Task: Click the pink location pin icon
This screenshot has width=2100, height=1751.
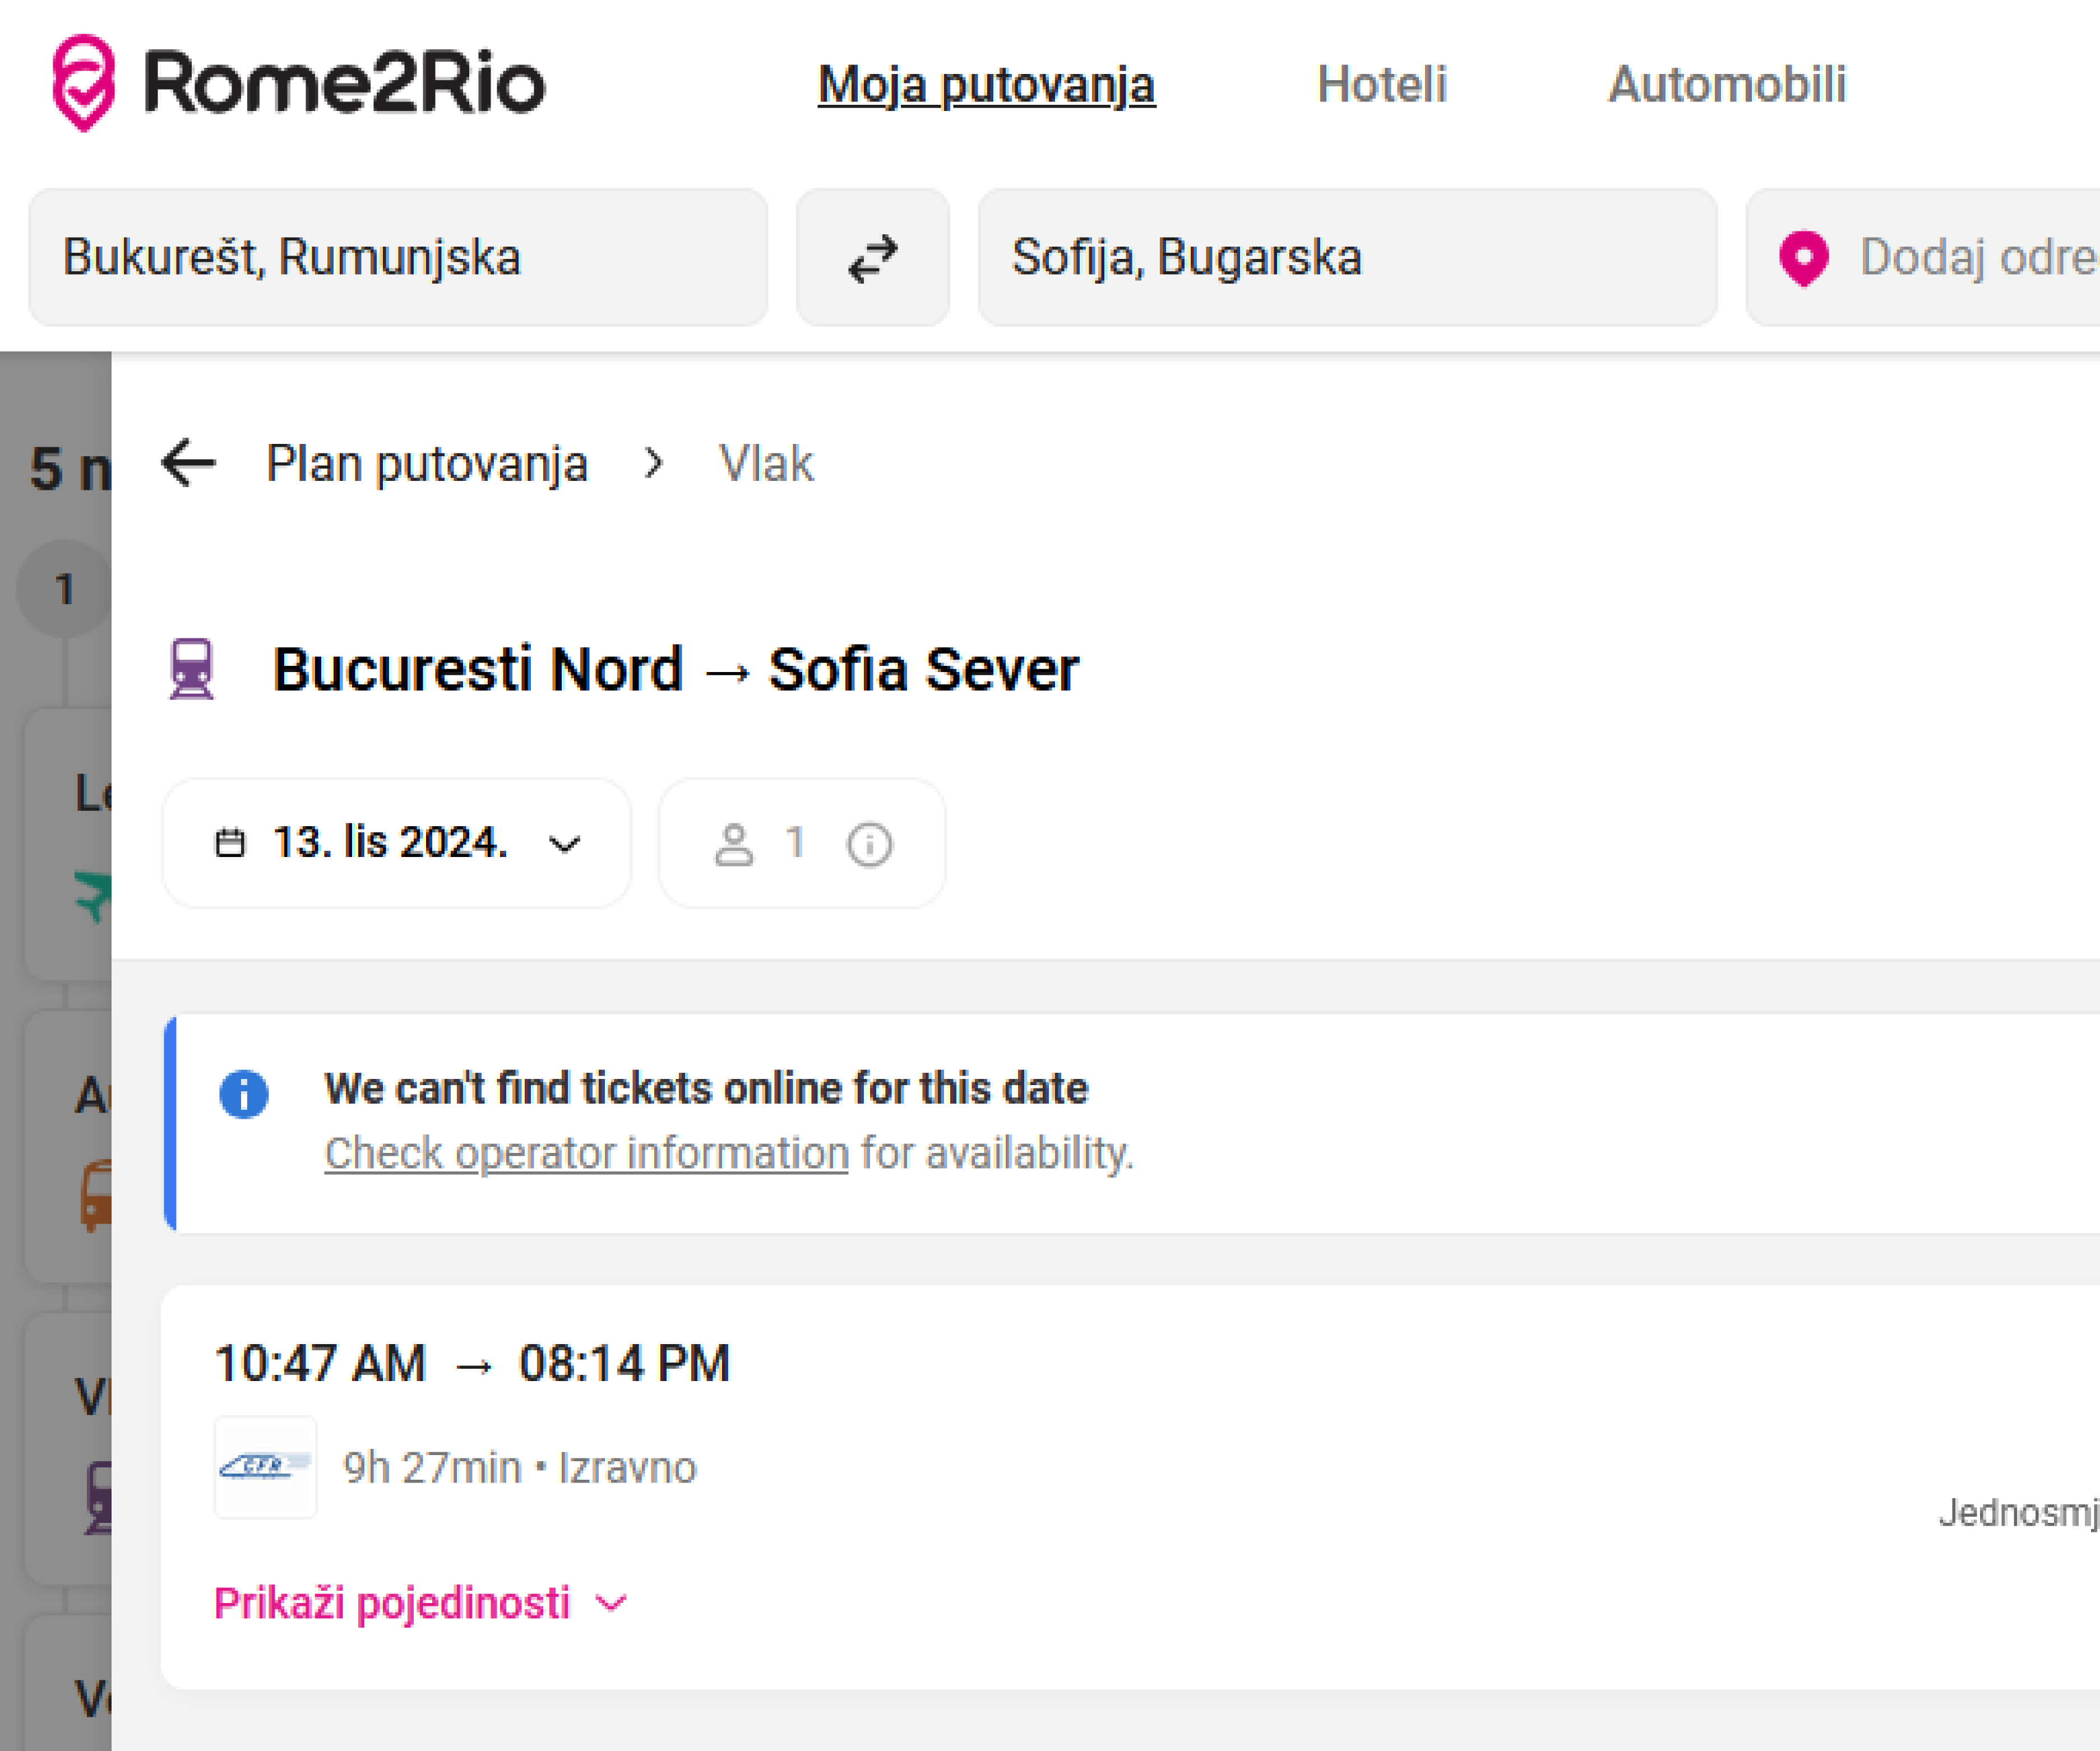Action: (x=1803, y=258)
